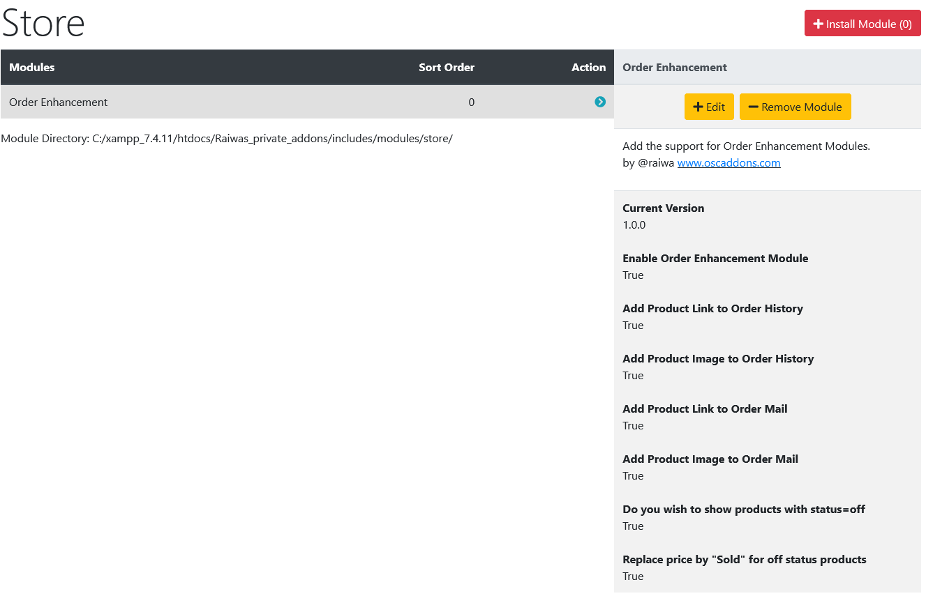926x596 pixels.
Task: Click the Edit button
Action: (x=709, y=107)
